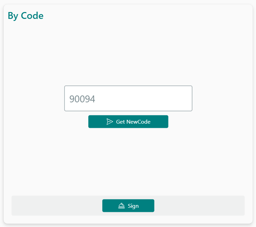The width and height of the screenshot is (256, 227).
Task: Click the paper plane icon
Action: click(x=110, y=122)
